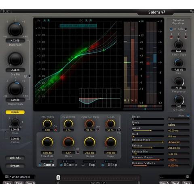Toggle Ratio Inf LED

tap(78, 153)
